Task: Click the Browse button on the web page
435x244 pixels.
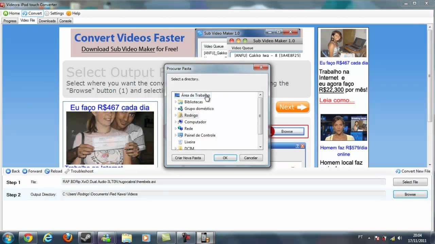Action: [287, 131]
